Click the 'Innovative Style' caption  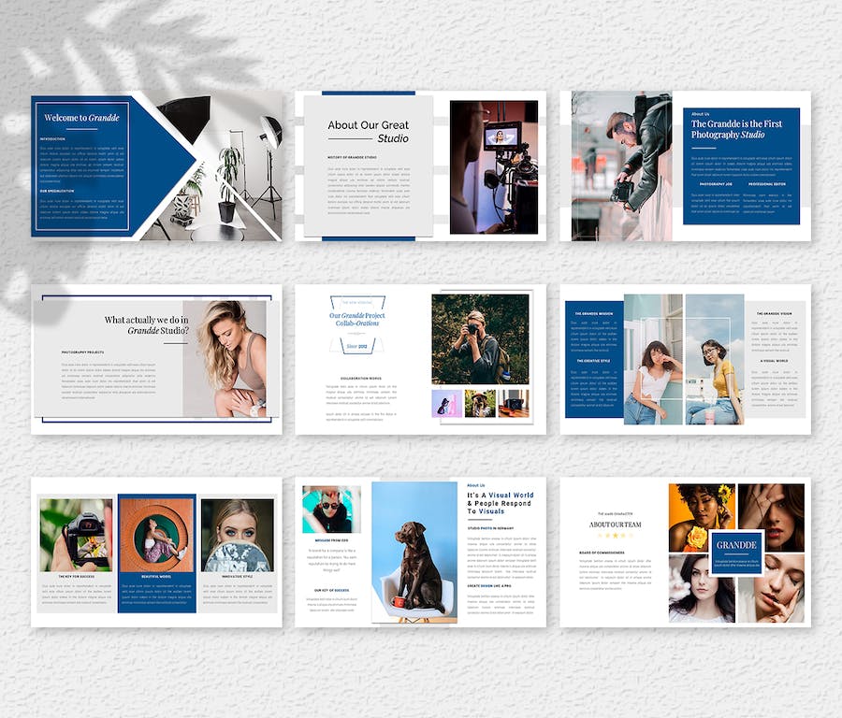tap(238, 577)
